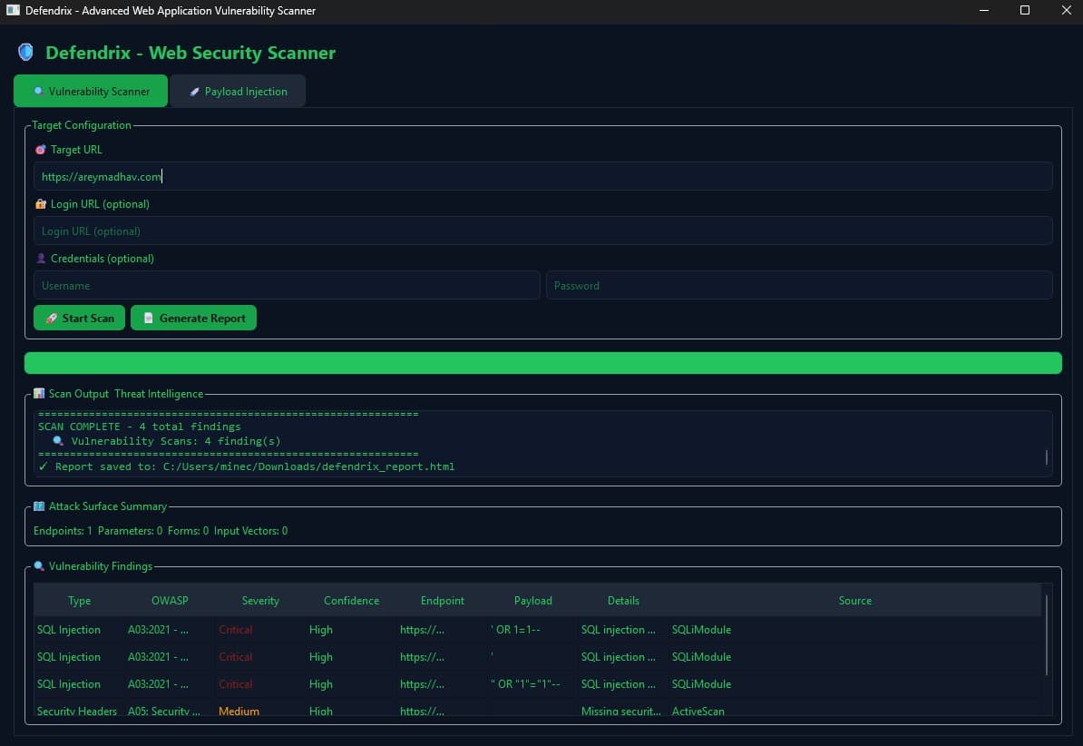Select the Vulnerability Scanner tab
Viewport: 1083px width, 746px height.
(x=91, y=92)
